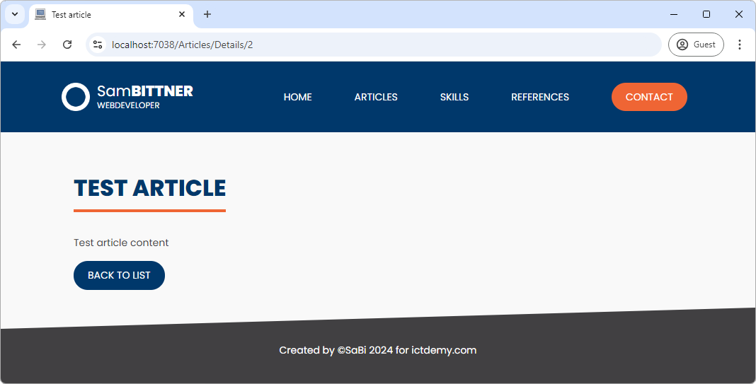Click the 'Test article content' text

click(x=121, y=243)
